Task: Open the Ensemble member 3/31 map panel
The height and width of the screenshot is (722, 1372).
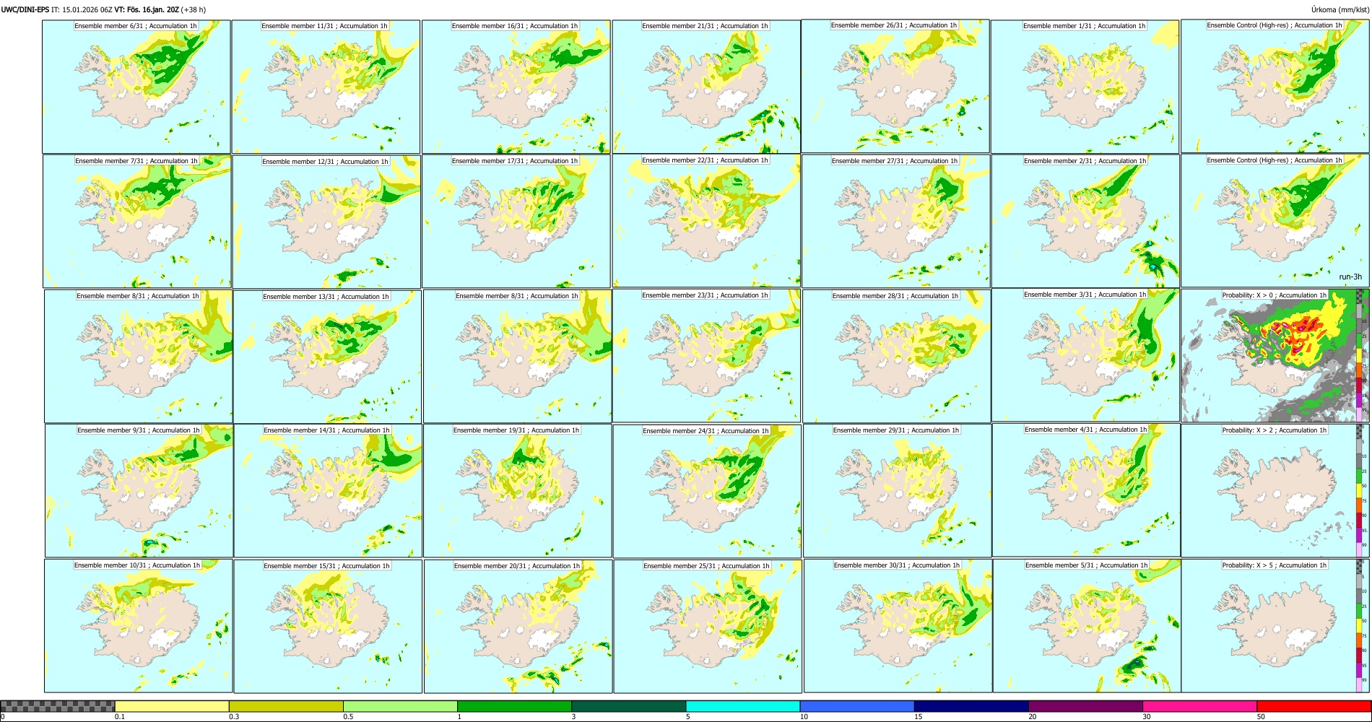Action: pos(1086,355)
